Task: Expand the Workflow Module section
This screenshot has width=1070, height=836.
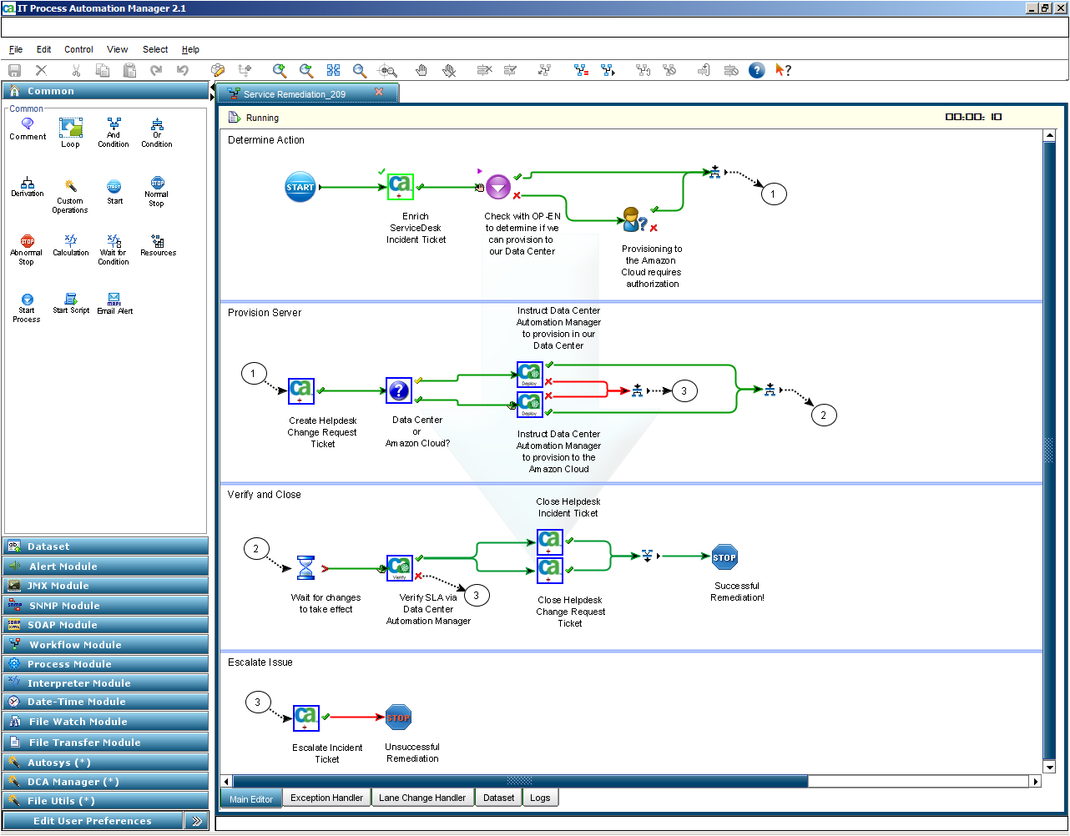Action: [105, 645]
